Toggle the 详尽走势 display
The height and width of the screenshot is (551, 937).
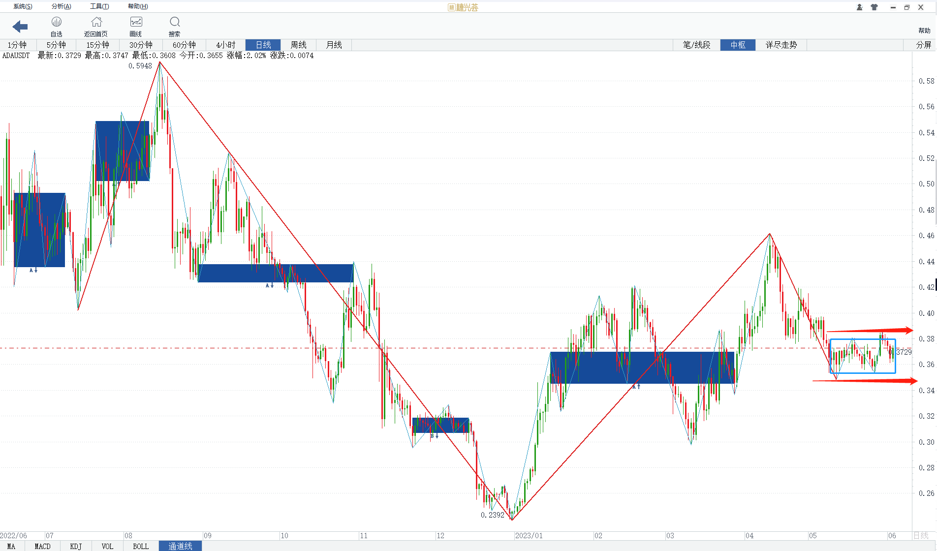[781, 45]
